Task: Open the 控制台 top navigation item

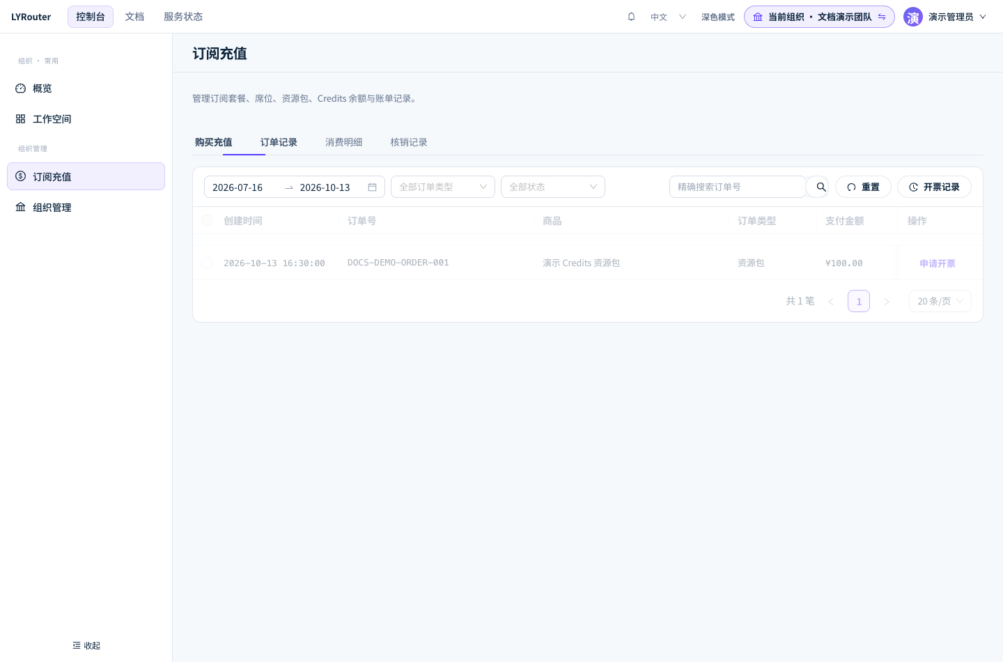Action: [91, 17]
